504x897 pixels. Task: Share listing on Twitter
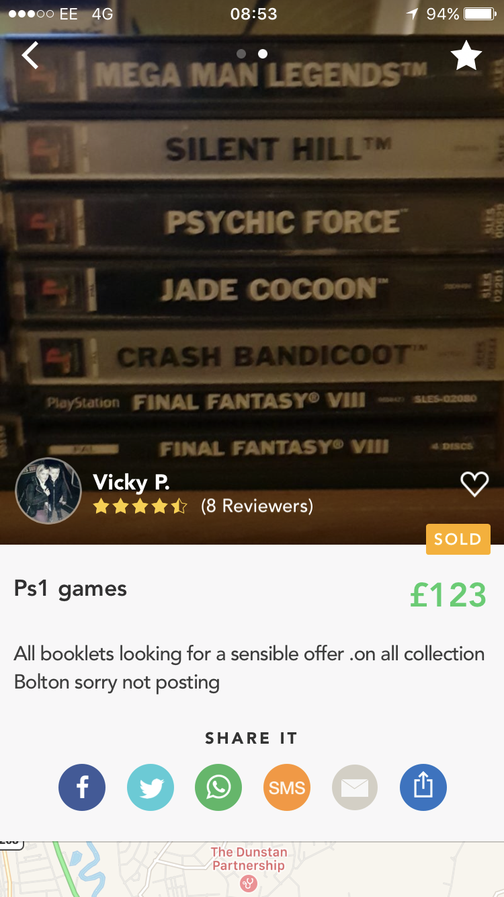[x=151, y=787]
